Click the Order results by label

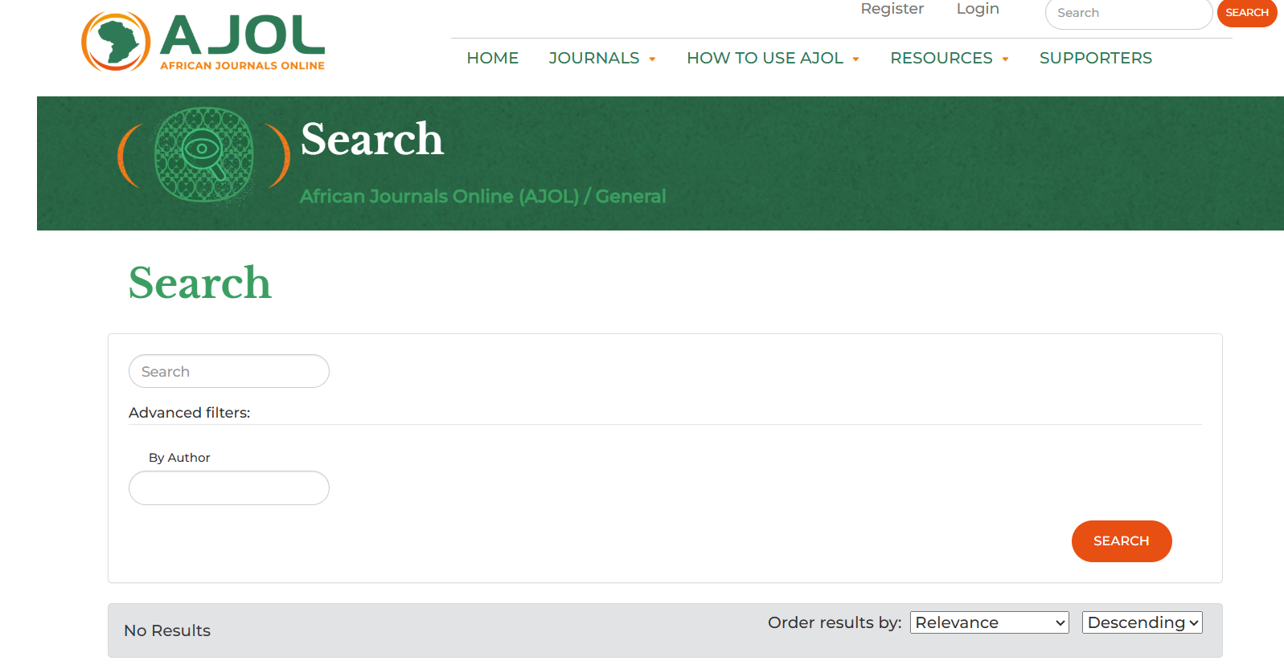[835, 622]
